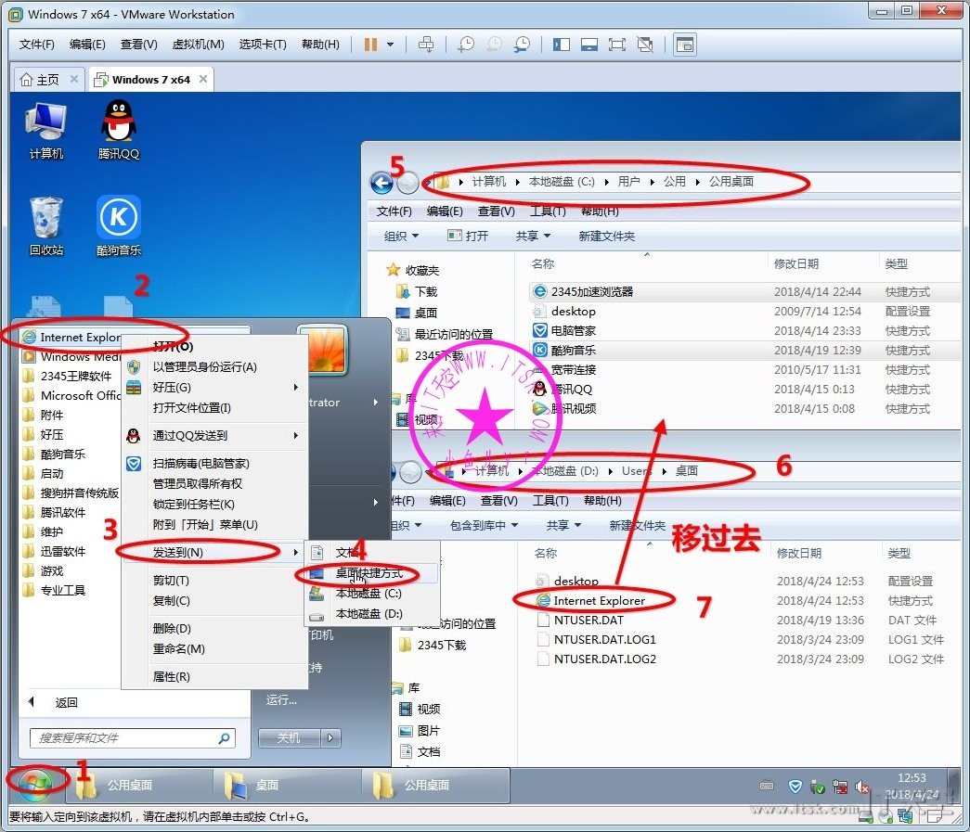Select the 计算机 desktop icon
Screen dimensions: 970x832
pos(46,125)
